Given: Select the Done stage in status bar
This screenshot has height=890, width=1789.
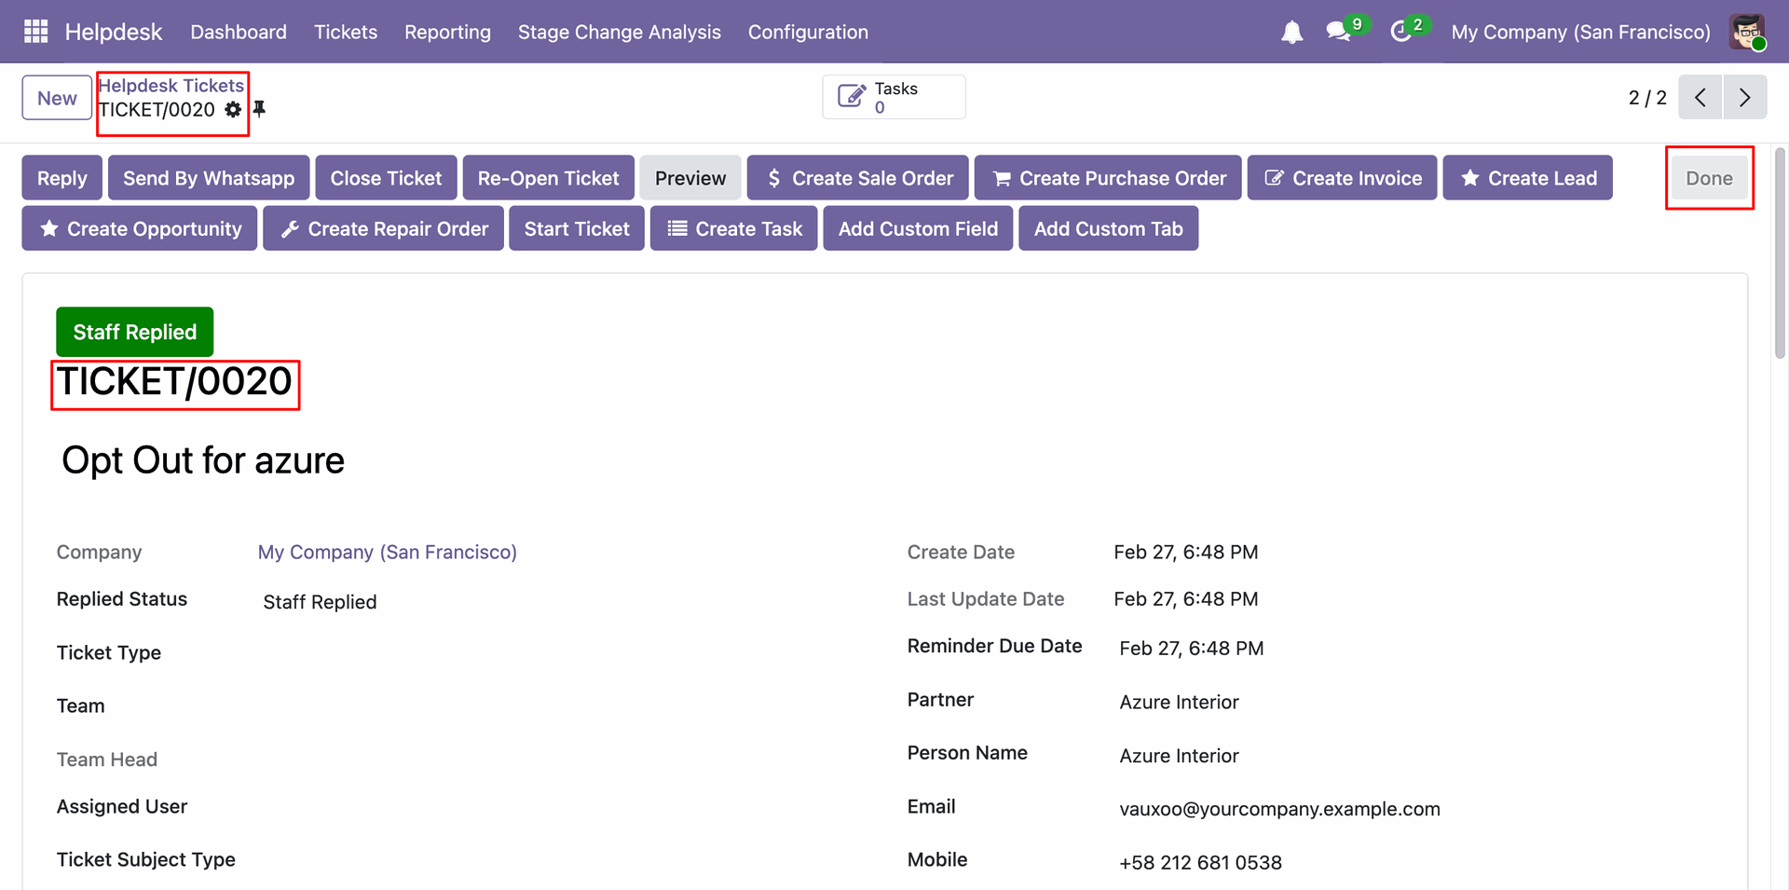Looking at the screenshot, I should coord(1708,178).
